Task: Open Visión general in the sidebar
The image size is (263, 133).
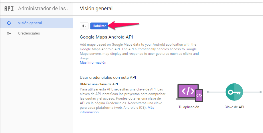Action: [36, 23]
